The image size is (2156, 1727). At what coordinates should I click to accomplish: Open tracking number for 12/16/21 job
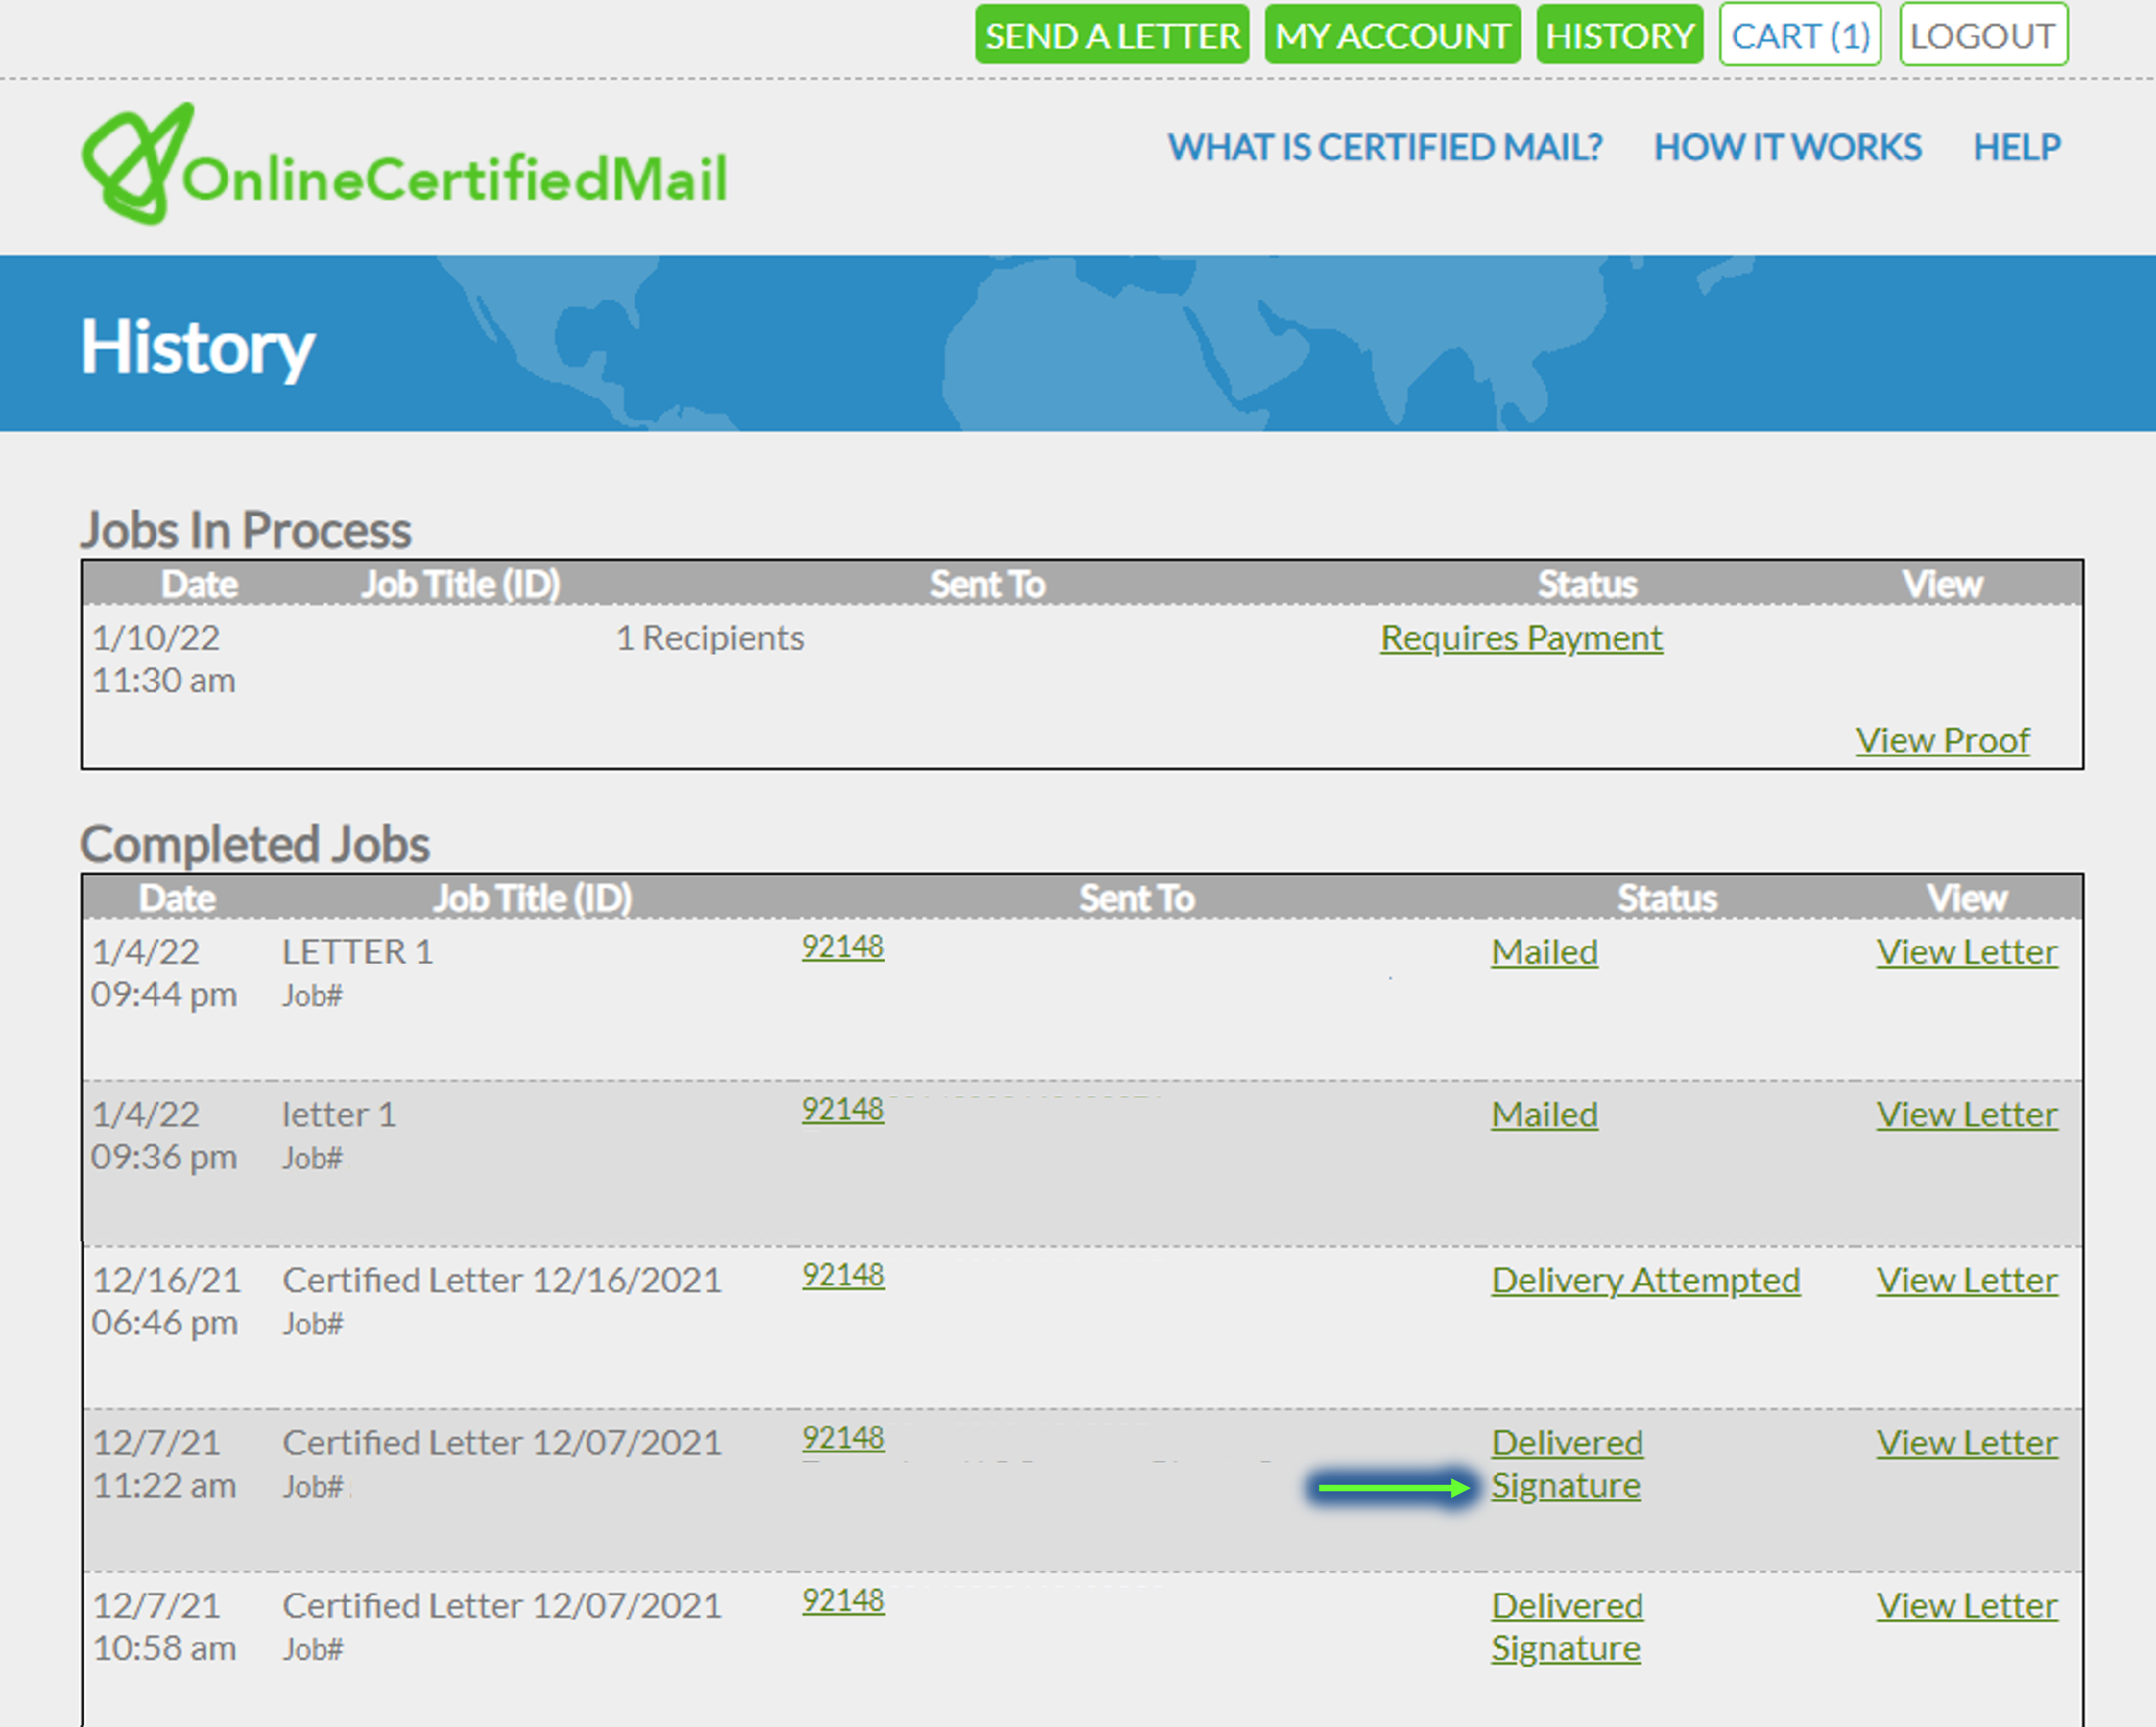(842, 1275)
